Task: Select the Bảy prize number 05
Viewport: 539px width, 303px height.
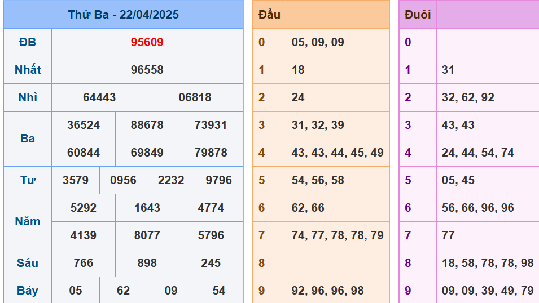Action: (x=76, y=291)
